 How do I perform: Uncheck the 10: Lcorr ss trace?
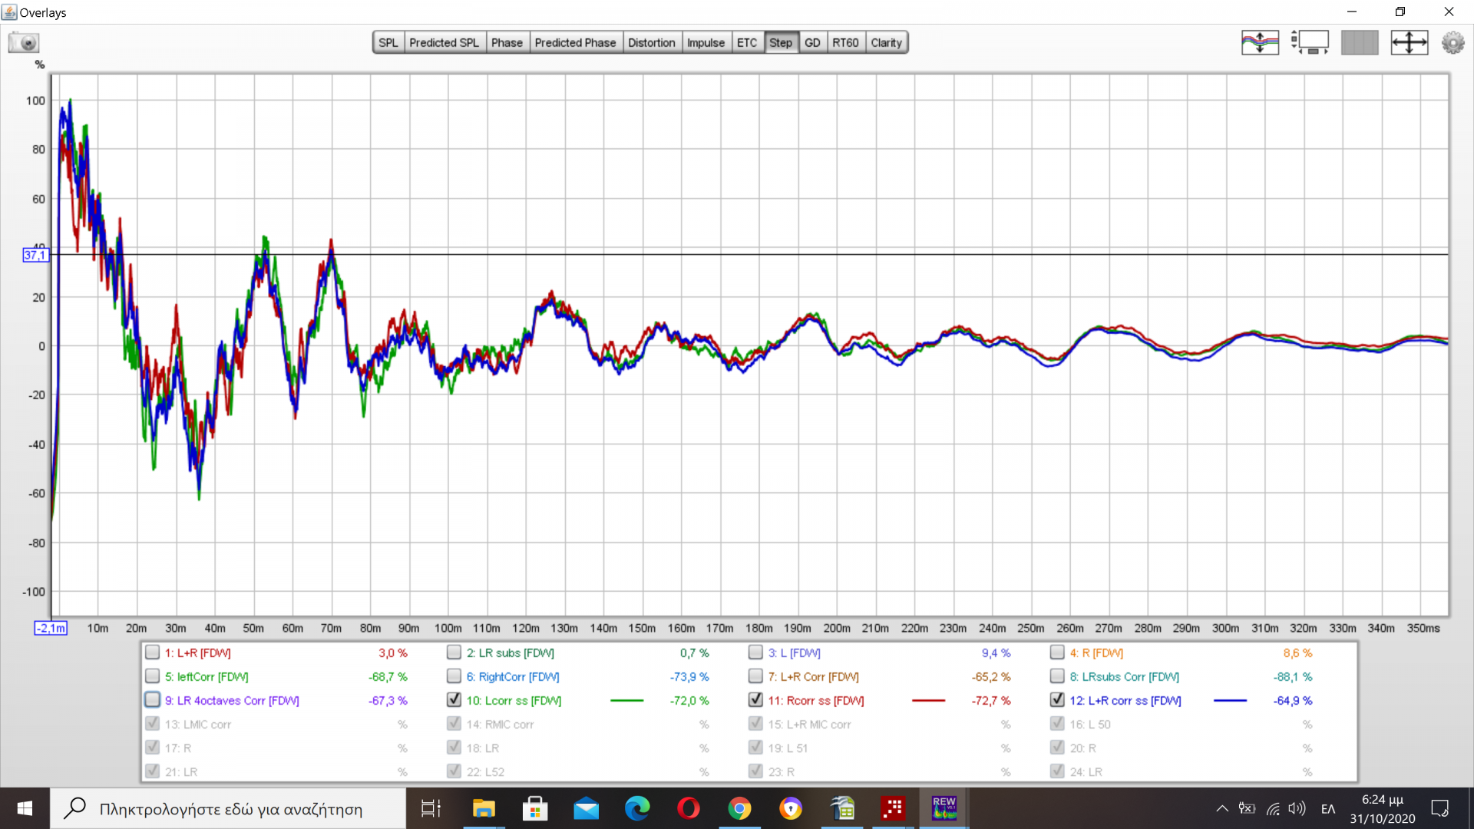coord(454,700)
